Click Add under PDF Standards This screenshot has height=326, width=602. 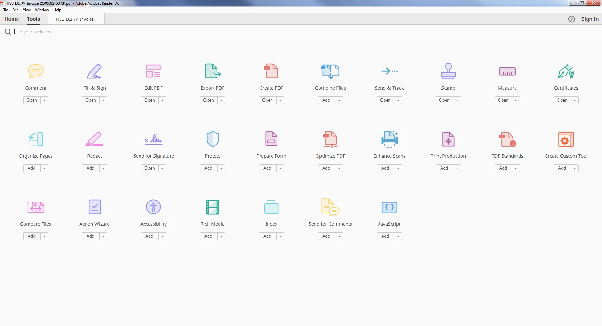pyautogui.click(x=503, y=168)
